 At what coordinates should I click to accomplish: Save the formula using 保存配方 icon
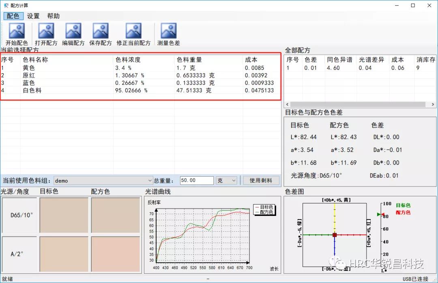pos(101,34)
